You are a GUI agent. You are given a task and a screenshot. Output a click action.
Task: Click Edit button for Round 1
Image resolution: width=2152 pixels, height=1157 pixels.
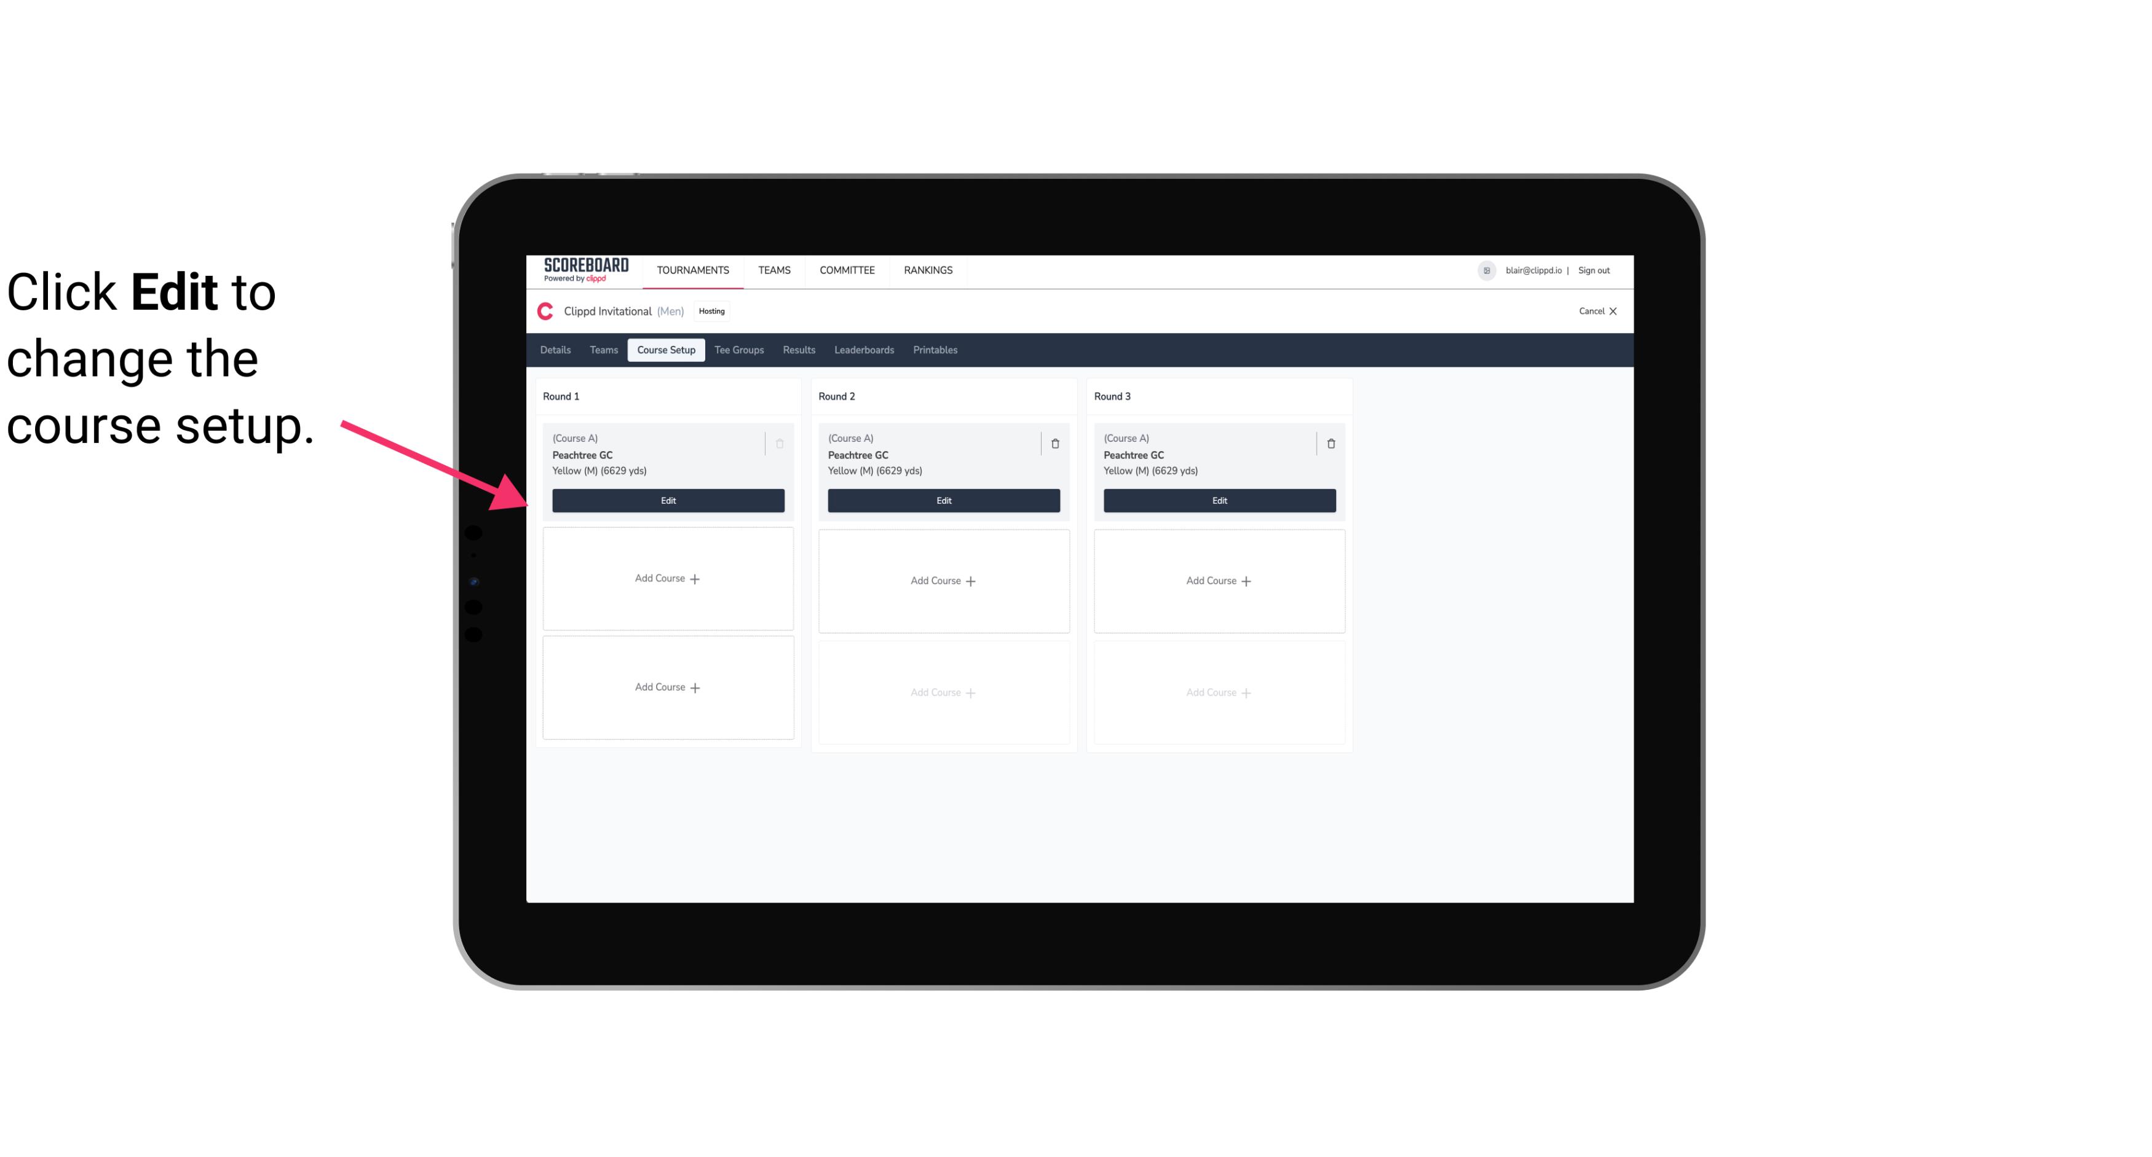tap(667, 499)
